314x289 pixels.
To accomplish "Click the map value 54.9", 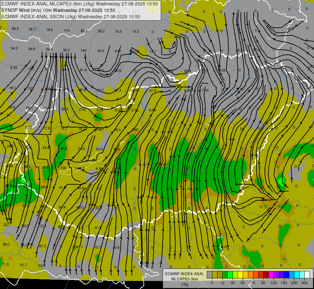I will (81, 149).
